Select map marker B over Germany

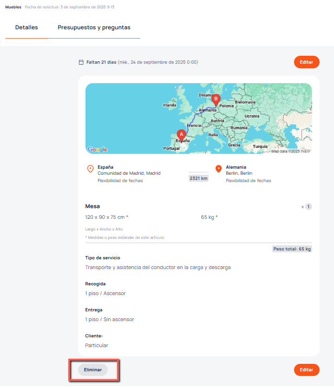click(215, 99)
